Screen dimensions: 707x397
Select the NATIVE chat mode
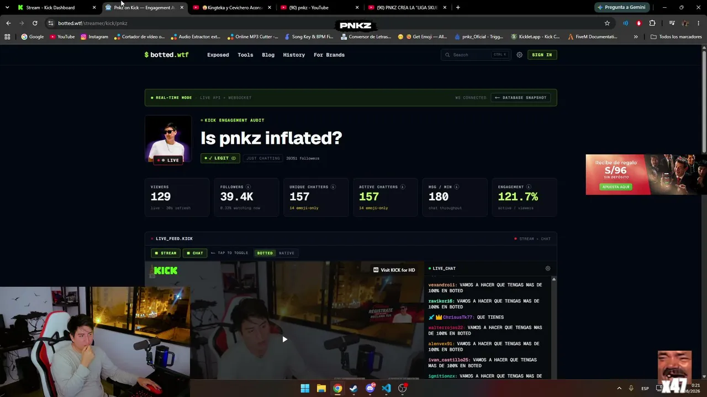pos(287,253)
